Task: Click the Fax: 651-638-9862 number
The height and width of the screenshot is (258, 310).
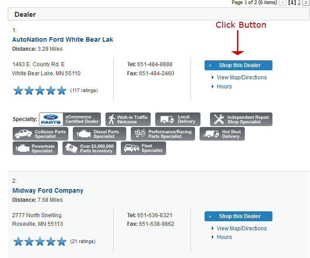Action: point(151,224)
